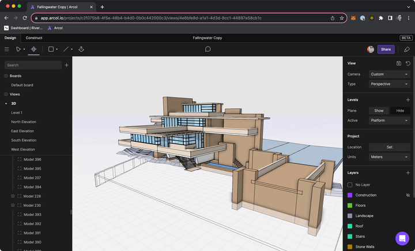
Task: Toggle the pencil sketch tool
Action: click(x=407, y=49)
